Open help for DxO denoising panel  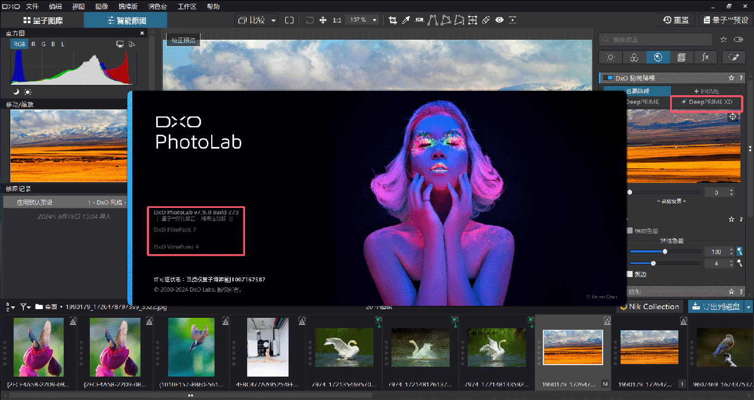click(741, 78)
